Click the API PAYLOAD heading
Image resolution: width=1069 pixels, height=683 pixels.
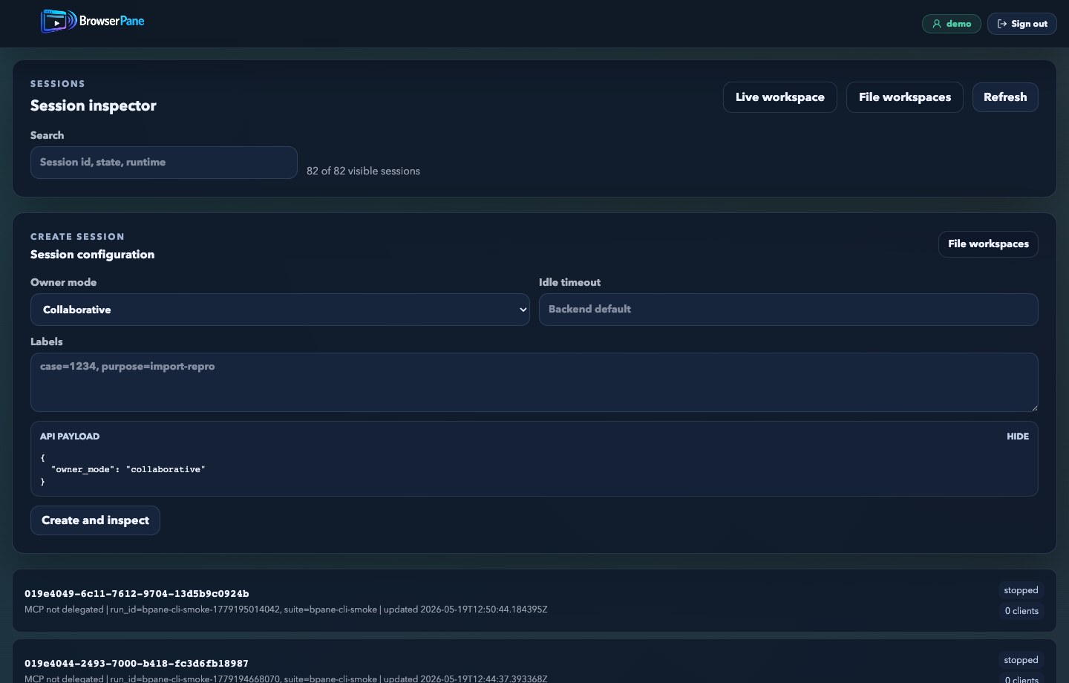(x=70, y=437)
